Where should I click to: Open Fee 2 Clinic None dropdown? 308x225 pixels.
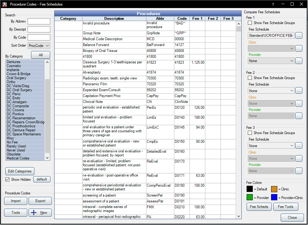(271, 104)
